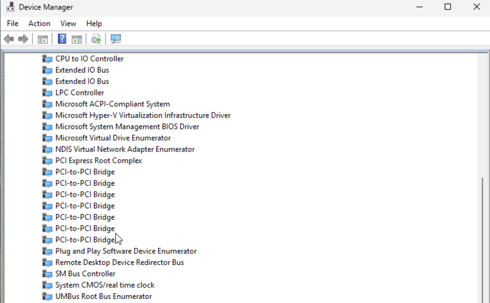This screenshot has height=303, width=490.
Task: Click Show/Hide Console Tree toolbar icon
Action: [x=43, y=39]
